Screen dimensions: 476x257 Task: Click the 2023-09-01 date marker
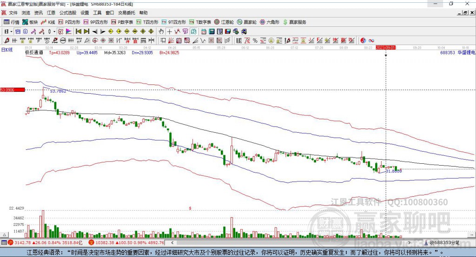point(385,48)
